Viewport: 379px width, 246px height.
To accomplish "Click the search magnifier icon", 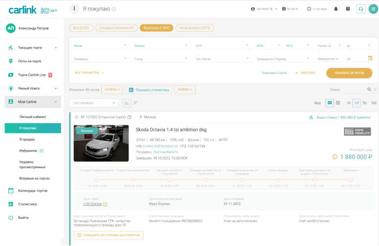I will pyautogui.click(x=369, y=89).
